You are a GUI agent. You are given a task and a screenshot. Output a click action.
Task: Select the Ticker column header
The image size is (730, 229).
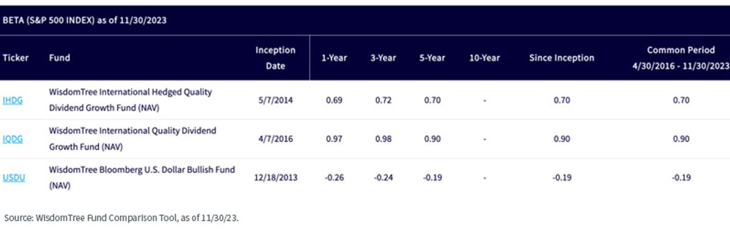tap(15, 58)
